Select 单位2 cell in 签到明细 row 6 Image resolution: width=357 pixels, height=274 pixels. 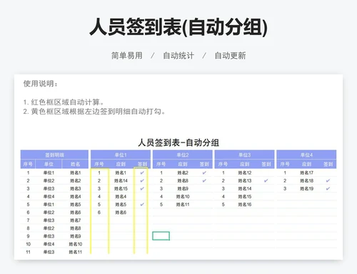click(49, 212)
